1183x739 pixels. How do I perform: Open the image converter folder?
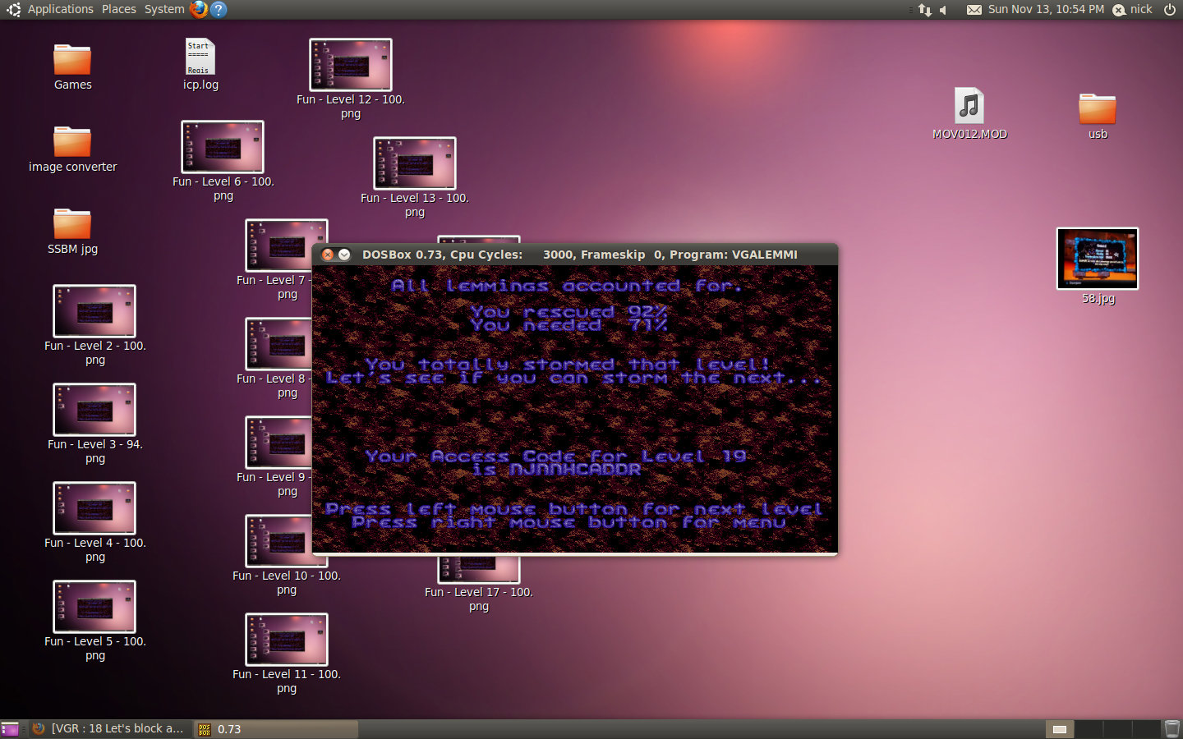72,143
